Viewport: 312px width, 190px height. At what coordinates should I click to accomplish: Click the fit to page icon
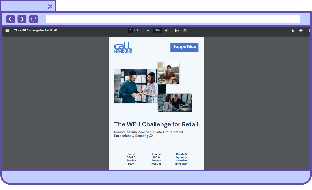pos(177,30)
